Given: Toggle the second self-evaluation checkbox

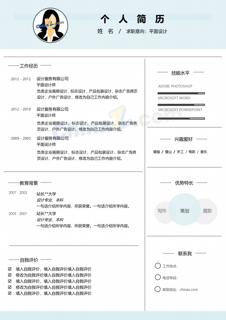Looking at the screenshot, I should (x=10, y=275).
